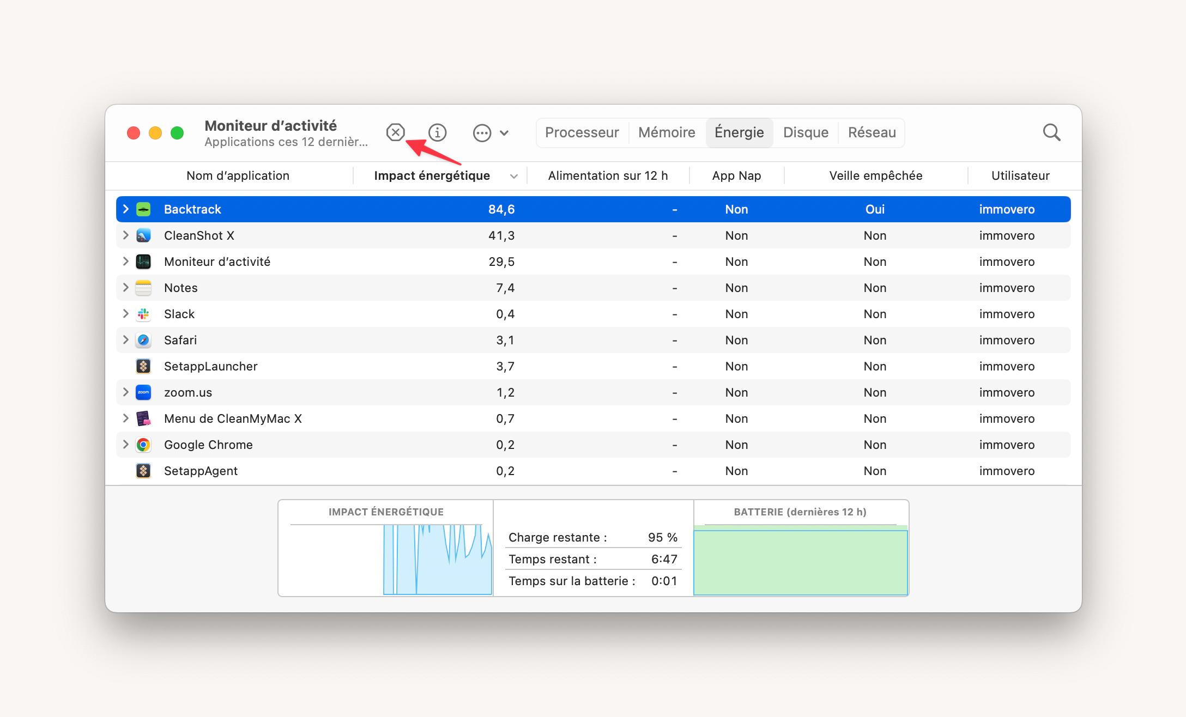Viewport: 1186px width, 717px height.
Task: Select the Énergie tab
Action: point(739,132)
